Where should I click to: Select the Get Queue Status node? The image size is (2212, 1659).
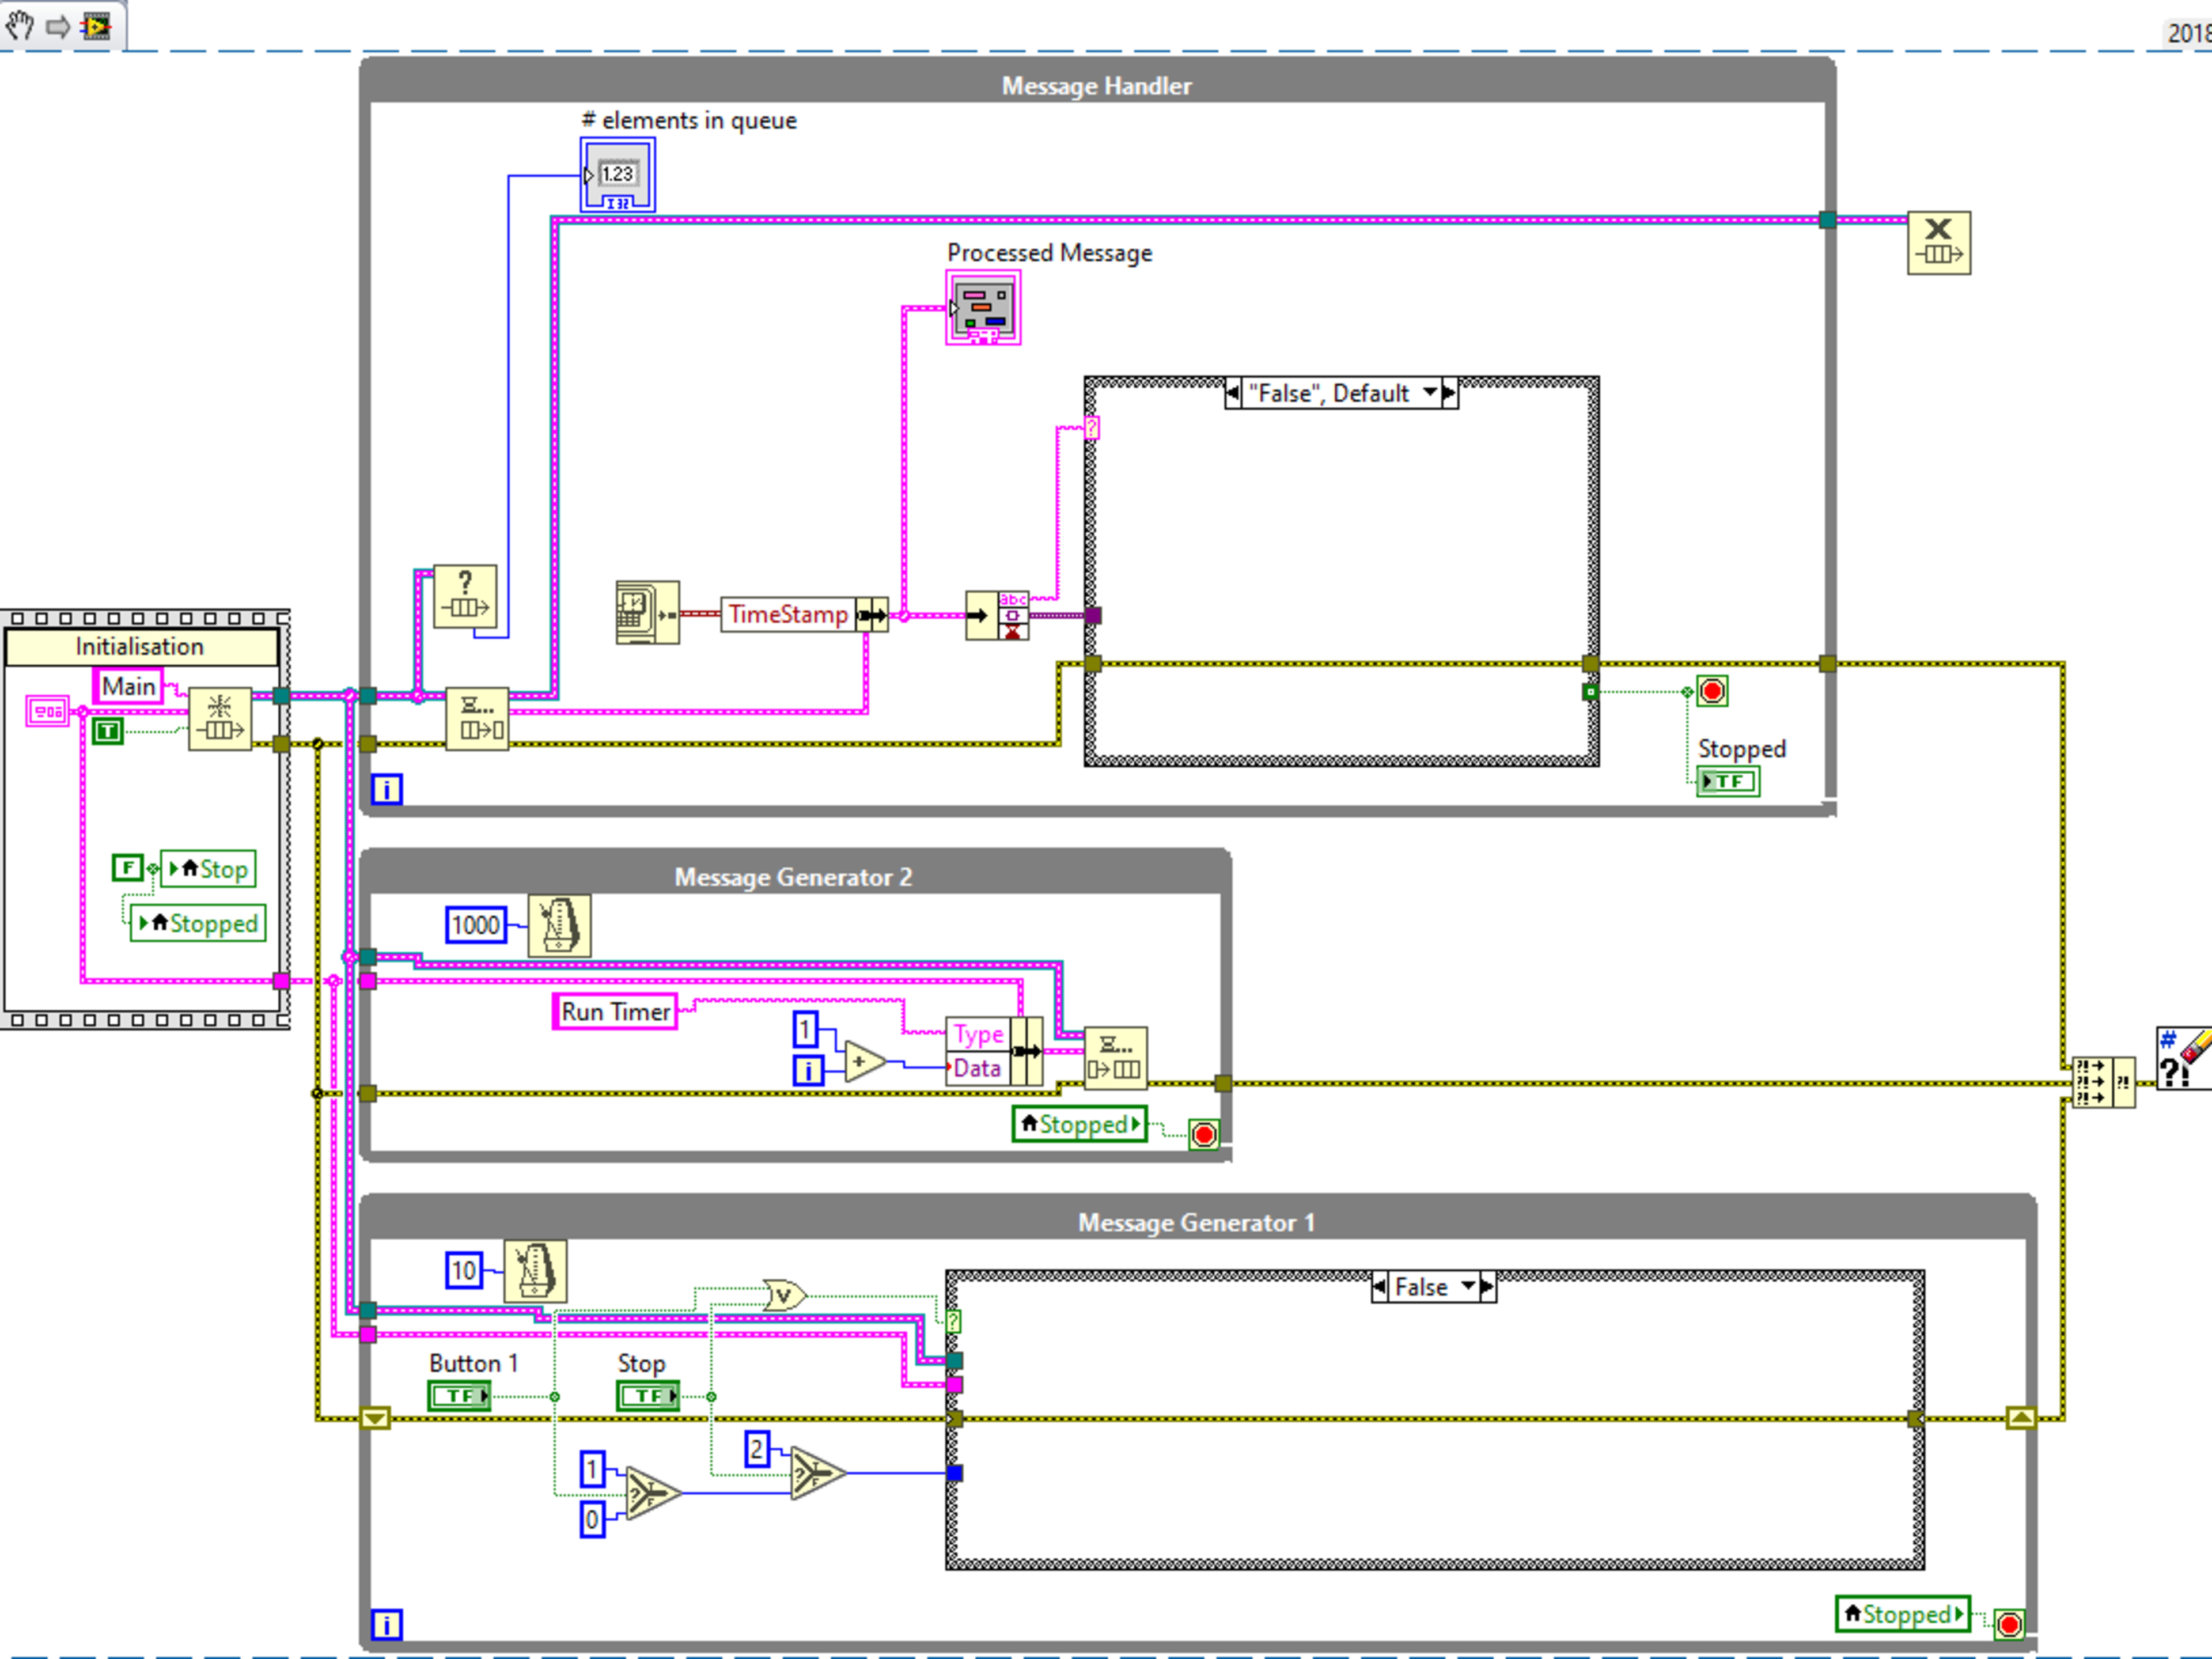465,596
